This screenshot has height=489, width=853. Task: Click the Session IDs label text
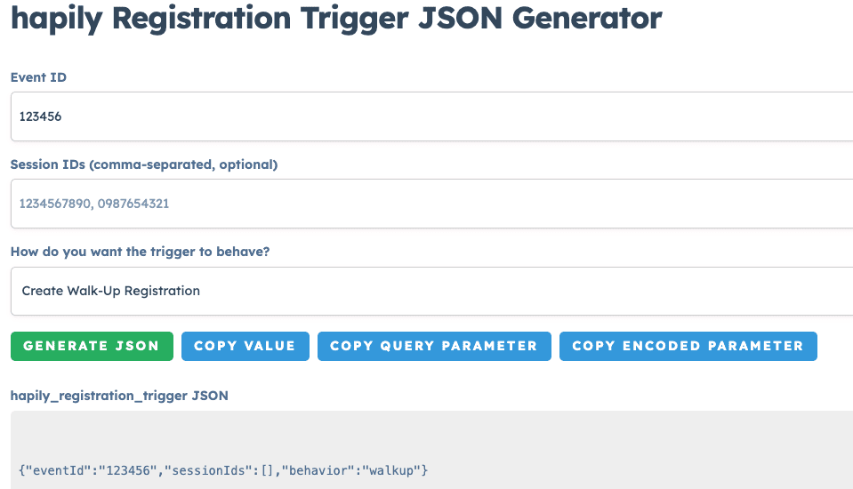coord(144,164)
